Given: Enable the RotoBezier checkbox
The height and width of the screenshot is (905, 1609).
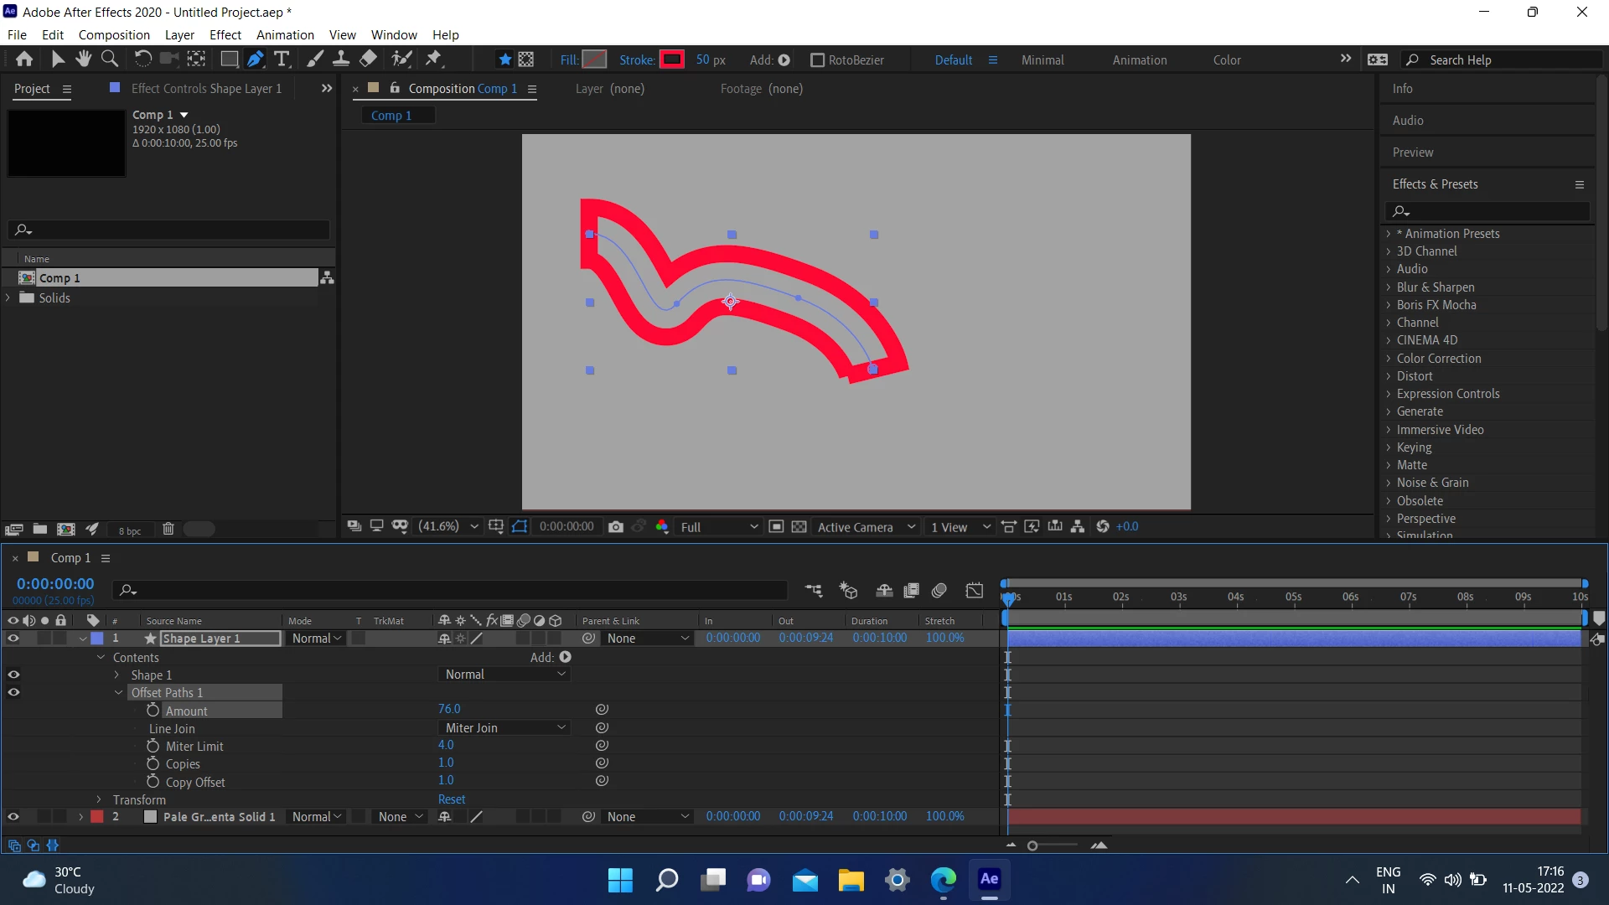Looking at the screenshot, I should [x=817, y=60].
